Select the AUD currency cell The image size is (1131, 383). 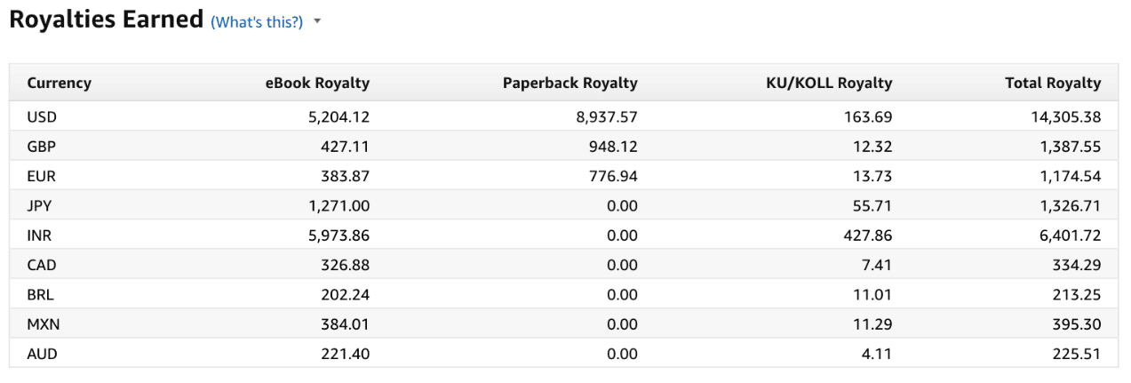pos(42,354)
